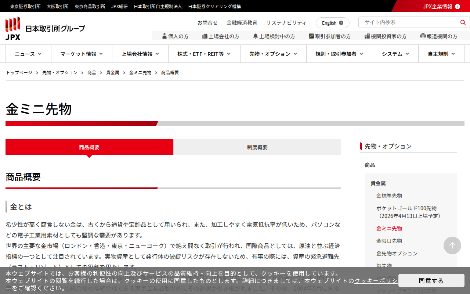Screen dimensions: 470x294
Task: Click the icon for 機関投資家の方
Action: click(367, 36)
